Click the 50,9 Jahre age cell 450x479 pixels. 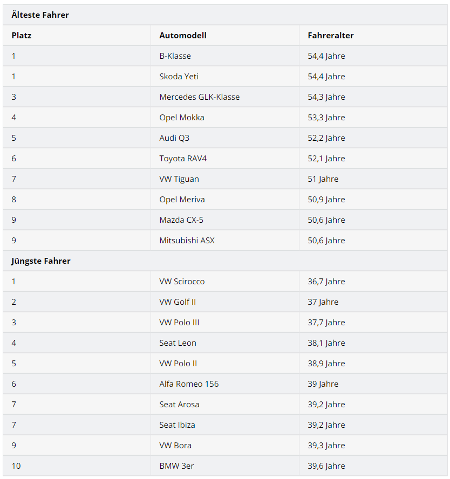tap(326, 200)
